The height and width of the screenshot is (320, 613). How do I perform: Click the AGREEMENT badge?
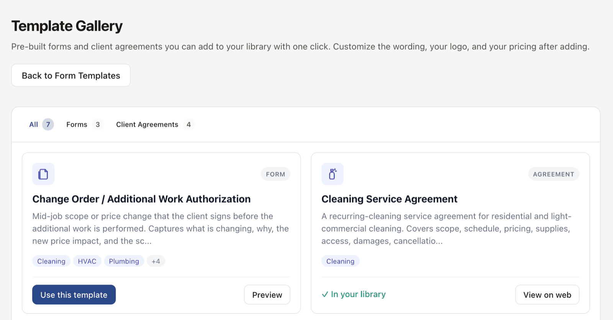click(554, 174)
